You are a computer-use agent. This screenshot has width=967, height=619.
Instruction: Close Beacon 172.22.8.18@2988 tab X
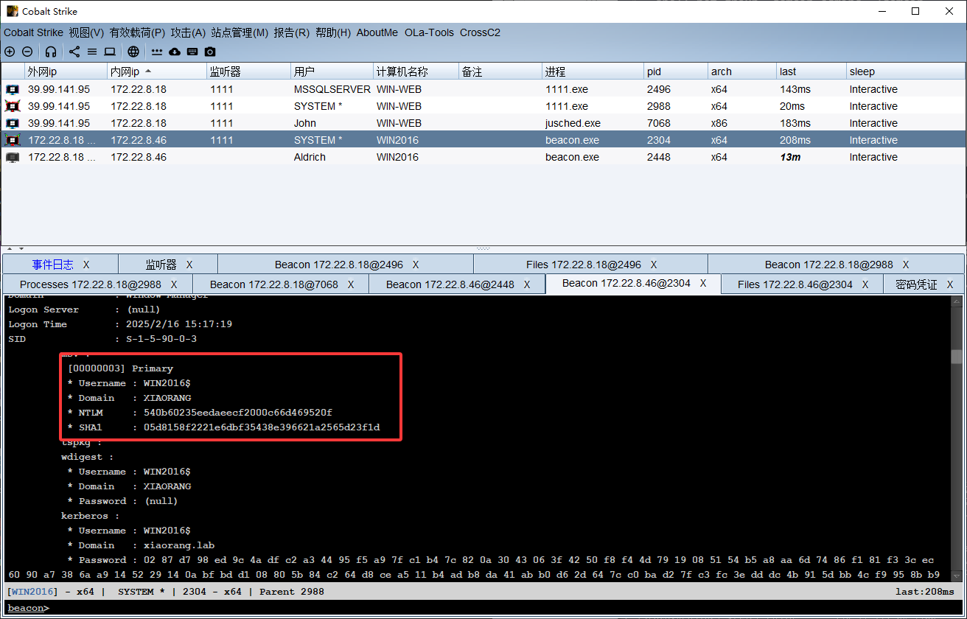click(906, 265)
